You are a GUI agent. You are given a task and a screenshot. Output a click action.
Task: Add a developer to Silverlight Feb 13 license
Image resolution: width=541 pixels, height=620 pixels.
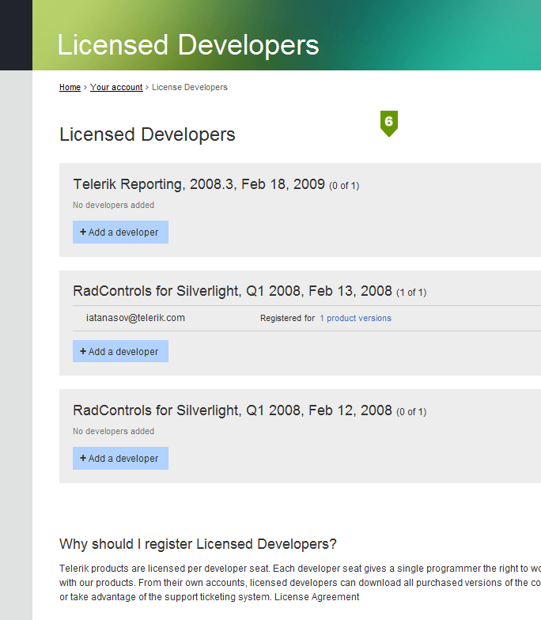click(x=120, y=351)
